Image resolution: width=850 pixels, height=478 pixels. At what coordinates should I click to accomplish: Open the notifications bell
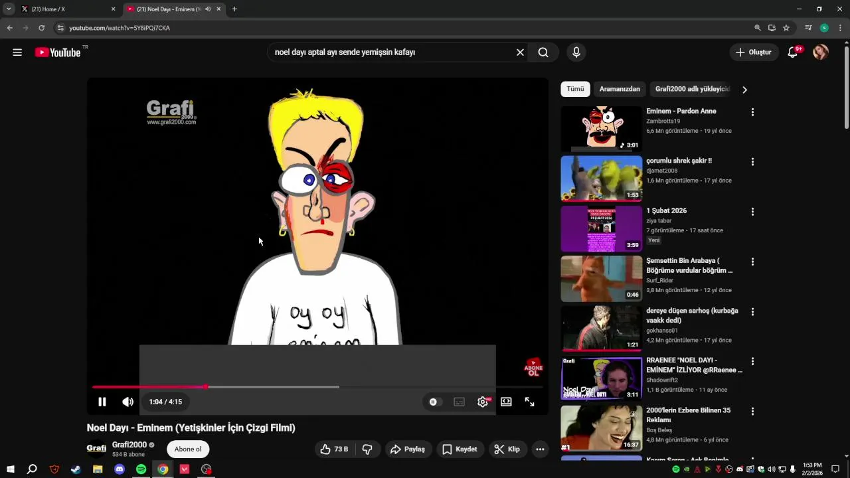coord(793,52)
